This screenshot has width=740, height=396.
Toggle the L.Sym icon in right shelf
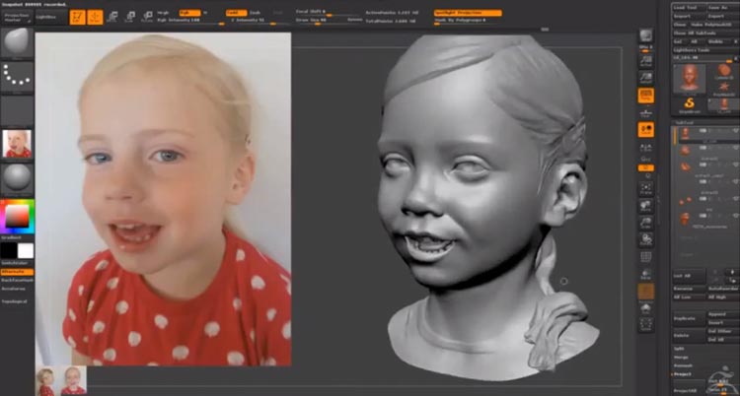[646, 148]
